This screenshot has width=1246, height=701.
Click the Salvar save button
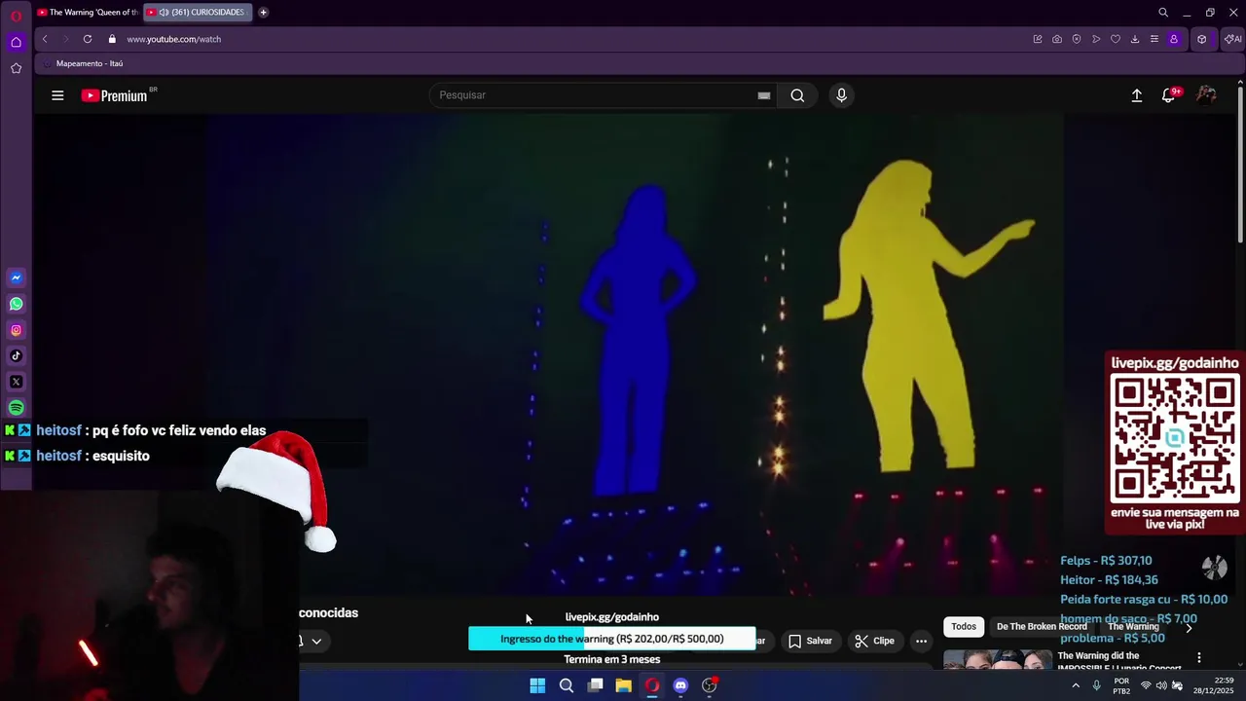(810, 641)
